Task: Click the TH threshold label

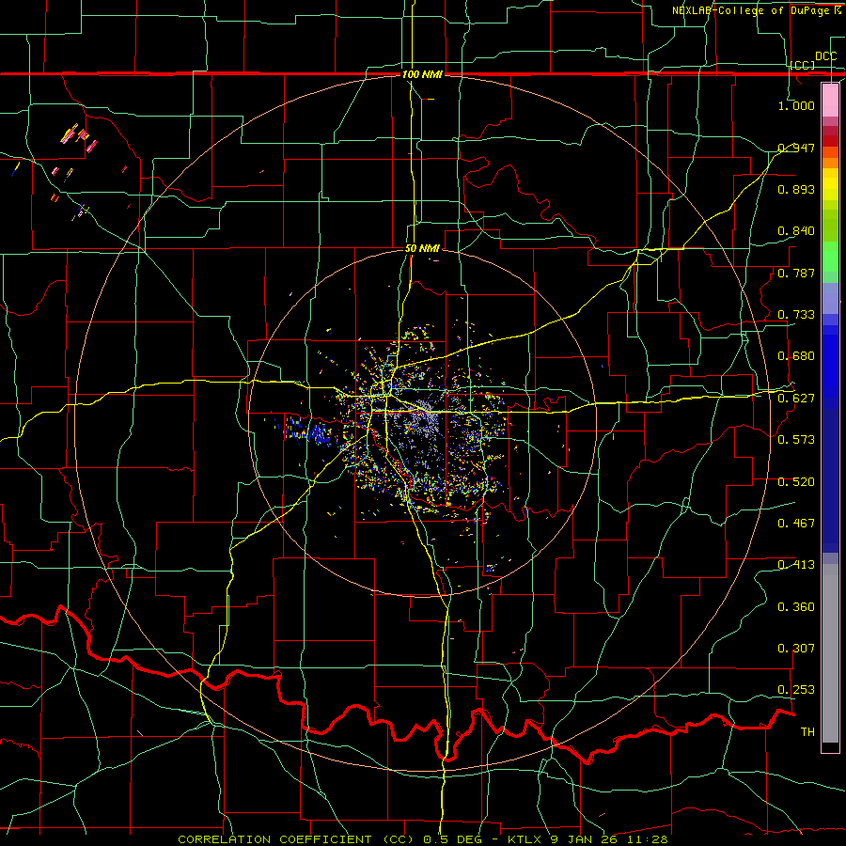Action: point(807,732)
